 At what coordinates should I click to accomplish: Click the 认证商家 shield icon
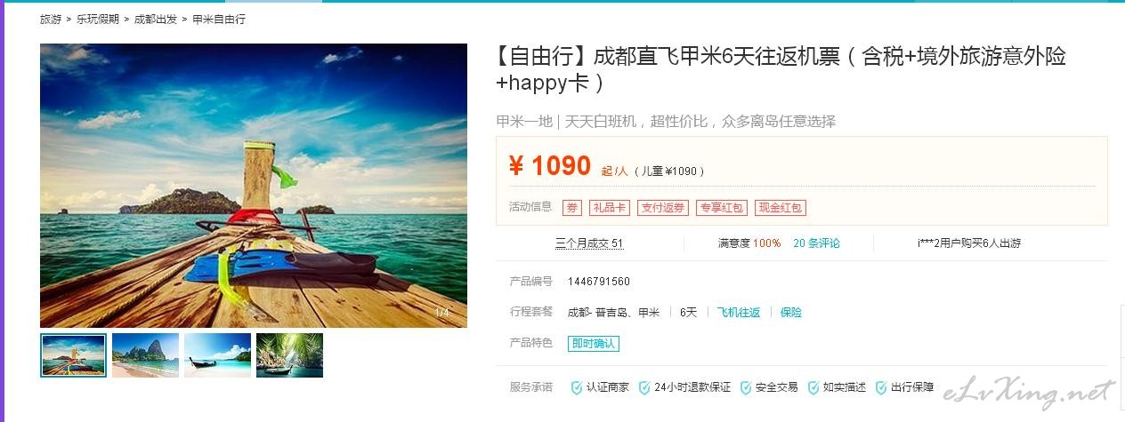pos(577,387)
